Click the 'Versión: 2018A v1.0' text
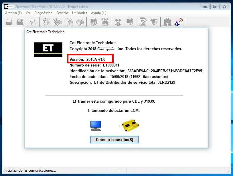 (x=87, y=59)
